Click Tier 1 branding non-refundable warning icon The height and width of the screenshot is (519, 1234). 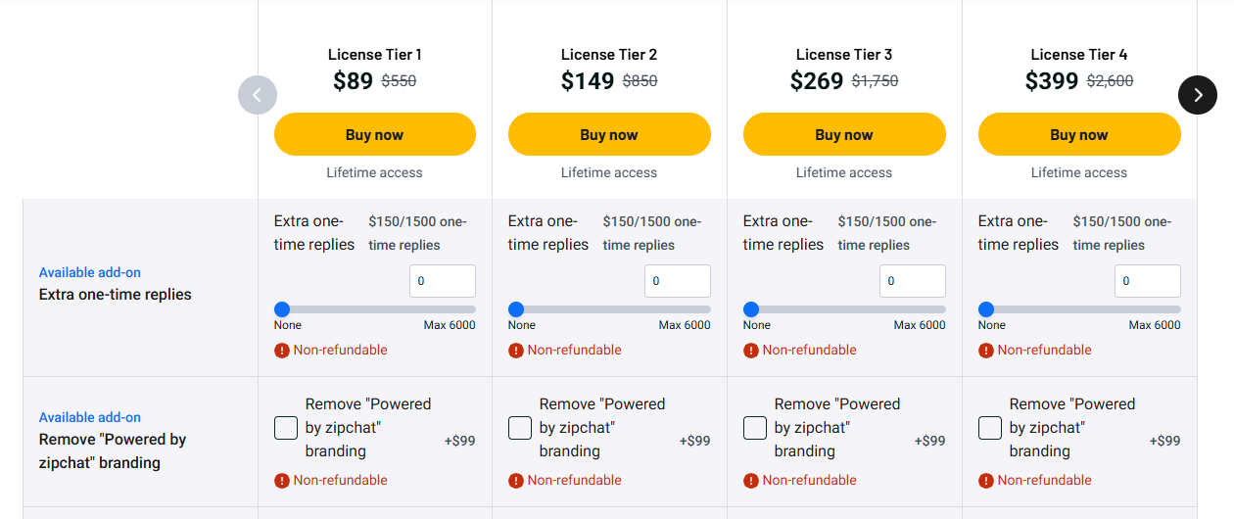(282, 481)
